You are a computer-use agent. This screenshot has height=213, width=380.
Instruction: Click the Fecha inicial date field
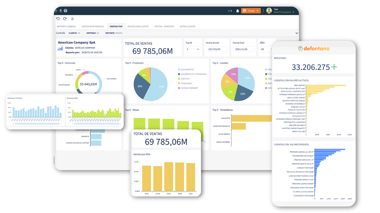216,49
